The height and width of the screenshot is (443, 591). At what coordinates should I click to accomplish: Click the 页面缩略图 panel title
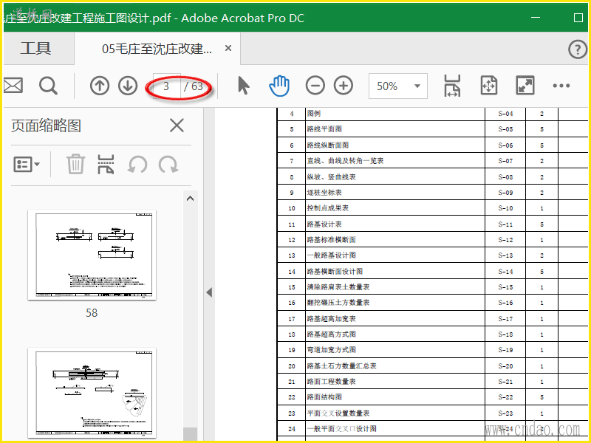pyautogui.click(x=46, y=126)
